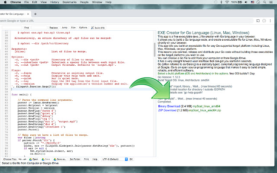
Task: Click the Find button
Action: pyautogui.click(x=26, y=28)
